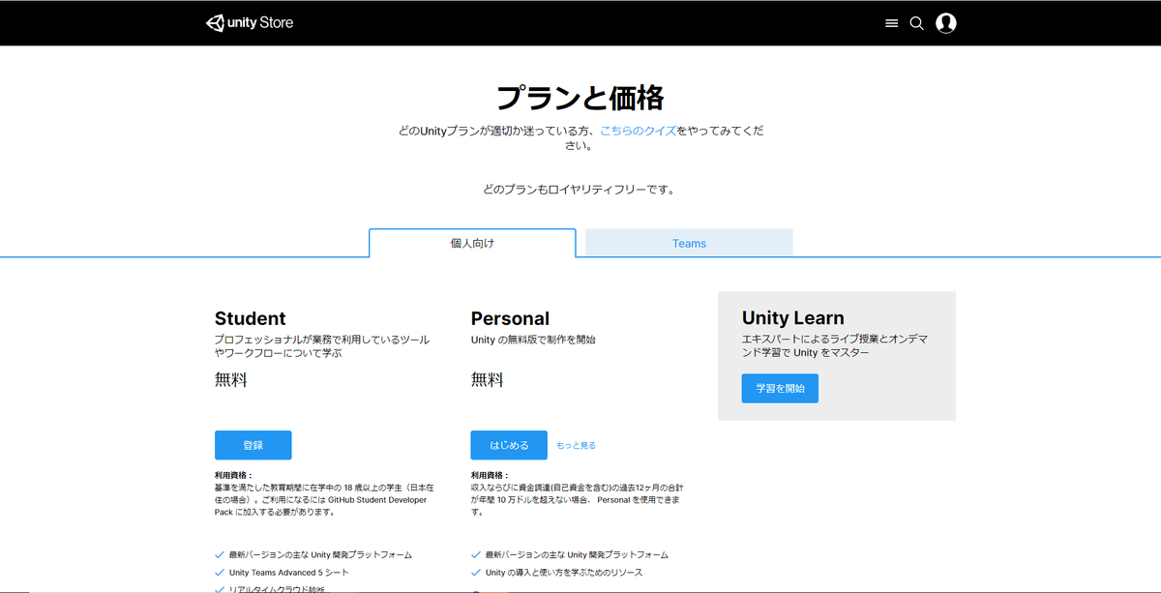This screenshot has width=1161, height=593.
Task: Click the 無料 price under Student
Action: (x=231, y=380)
